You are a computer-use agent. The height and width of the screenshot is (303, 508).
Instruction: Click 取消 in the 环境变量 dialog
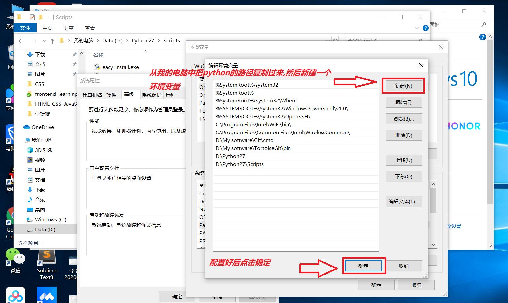416,285
